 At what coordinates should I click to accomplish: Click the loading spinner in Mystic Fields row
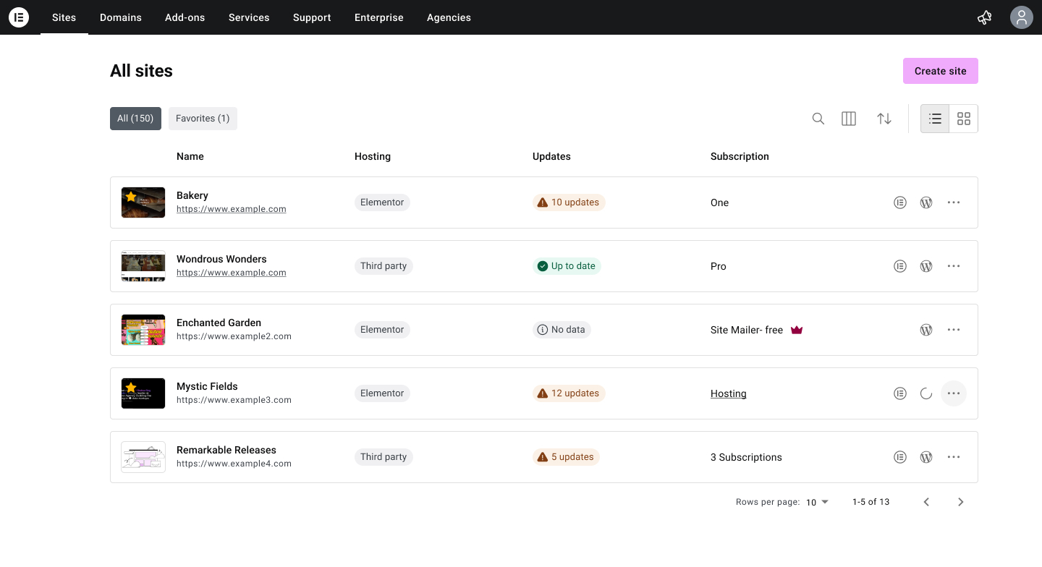point(926,393)
